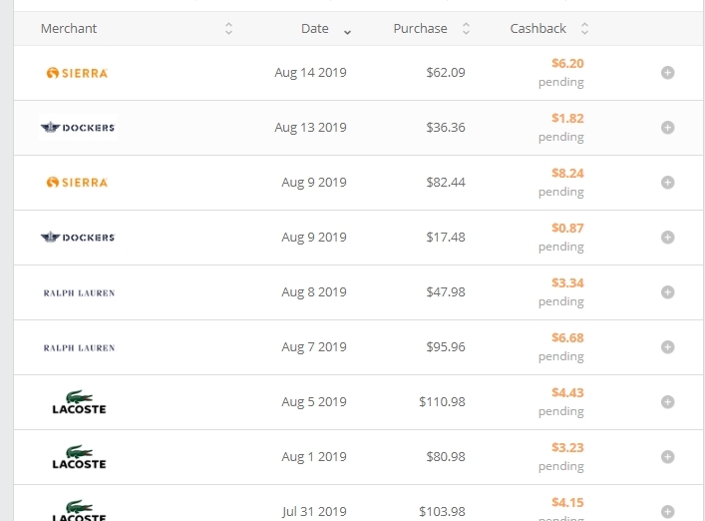Expand Lacoste Jul 31 2019 row
The height and width of the screenshot is (521, 705).
[x=667, y=512]
